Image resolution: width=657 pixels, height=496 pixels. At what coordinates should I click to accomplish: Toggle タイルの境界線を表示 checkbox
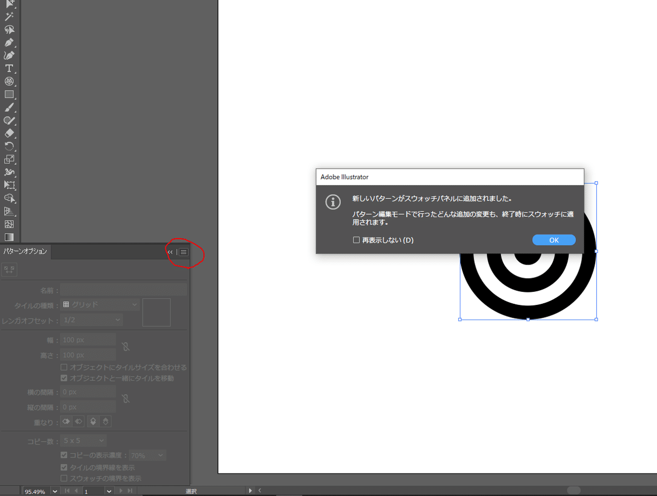tap(64, 468)
